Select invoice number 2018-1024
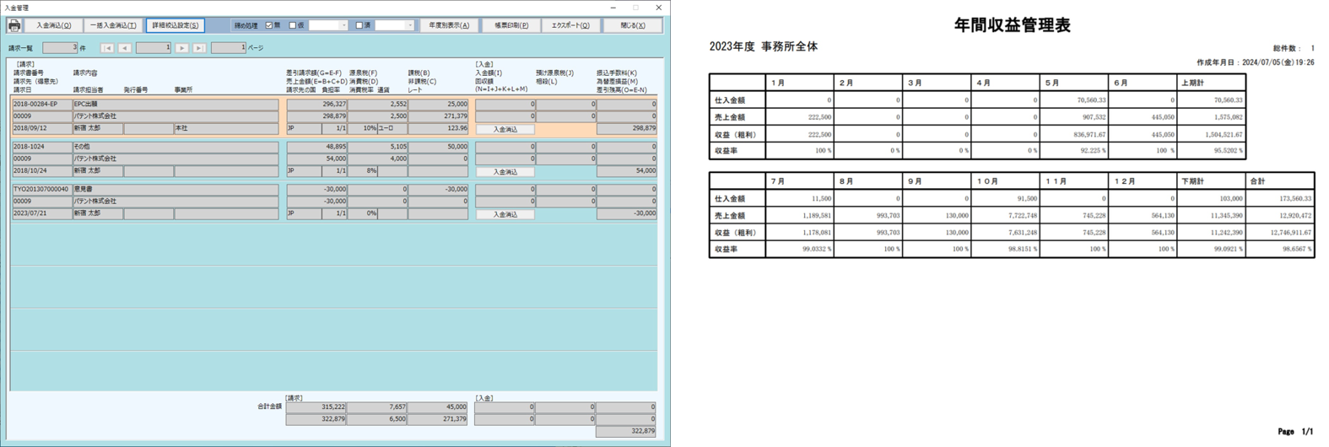The height and width of the screenshot is (447, 1329). 41,147
